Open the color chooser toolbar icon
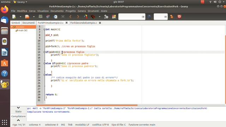This screenshot has width=226, height=127. pos(114,17)
